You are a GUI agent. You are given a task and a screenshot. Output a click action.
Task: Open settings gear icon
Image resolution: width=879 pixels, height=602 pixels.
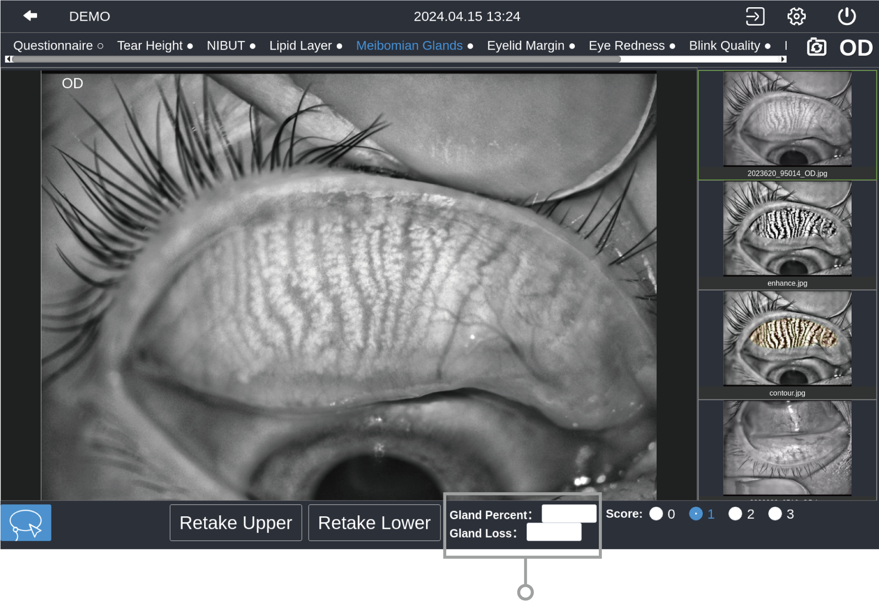click(796, 16)
